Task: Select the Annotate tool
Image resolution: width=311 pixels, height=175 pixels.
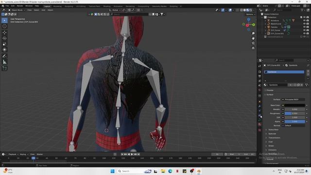Action: pos(4,56)
